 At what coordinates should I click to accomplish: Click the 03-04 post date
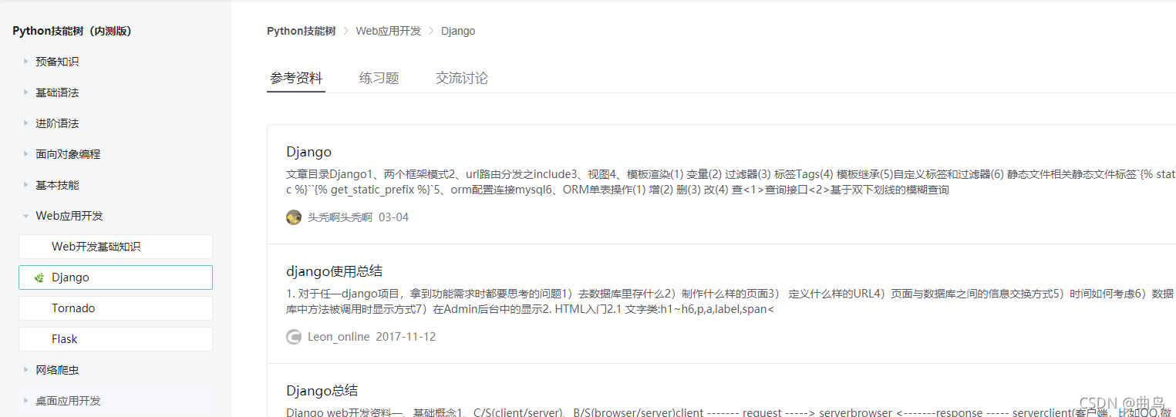coord(394,217)
